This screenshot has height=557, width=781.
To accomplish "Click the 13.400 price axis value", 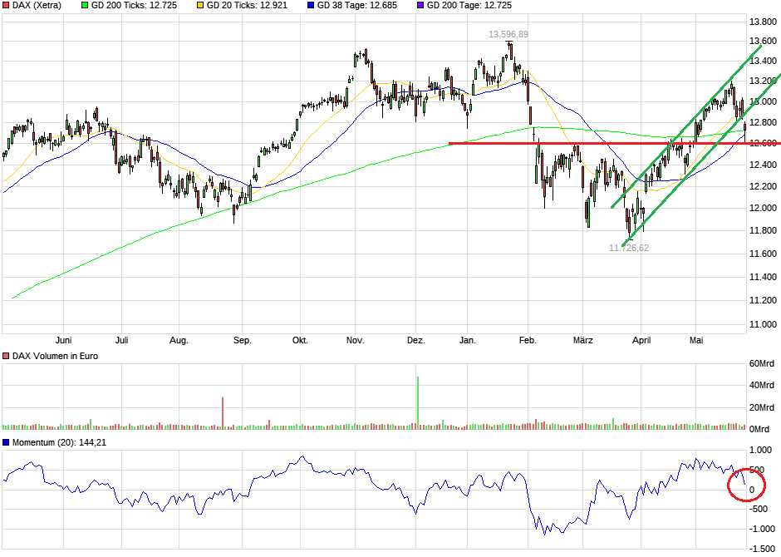I will 763,62.
